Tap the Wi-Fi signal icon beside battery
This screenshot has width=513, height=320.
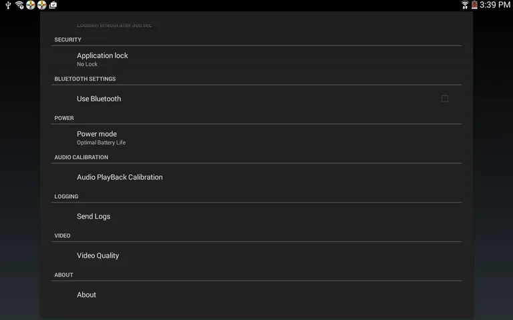coord(465,5)
